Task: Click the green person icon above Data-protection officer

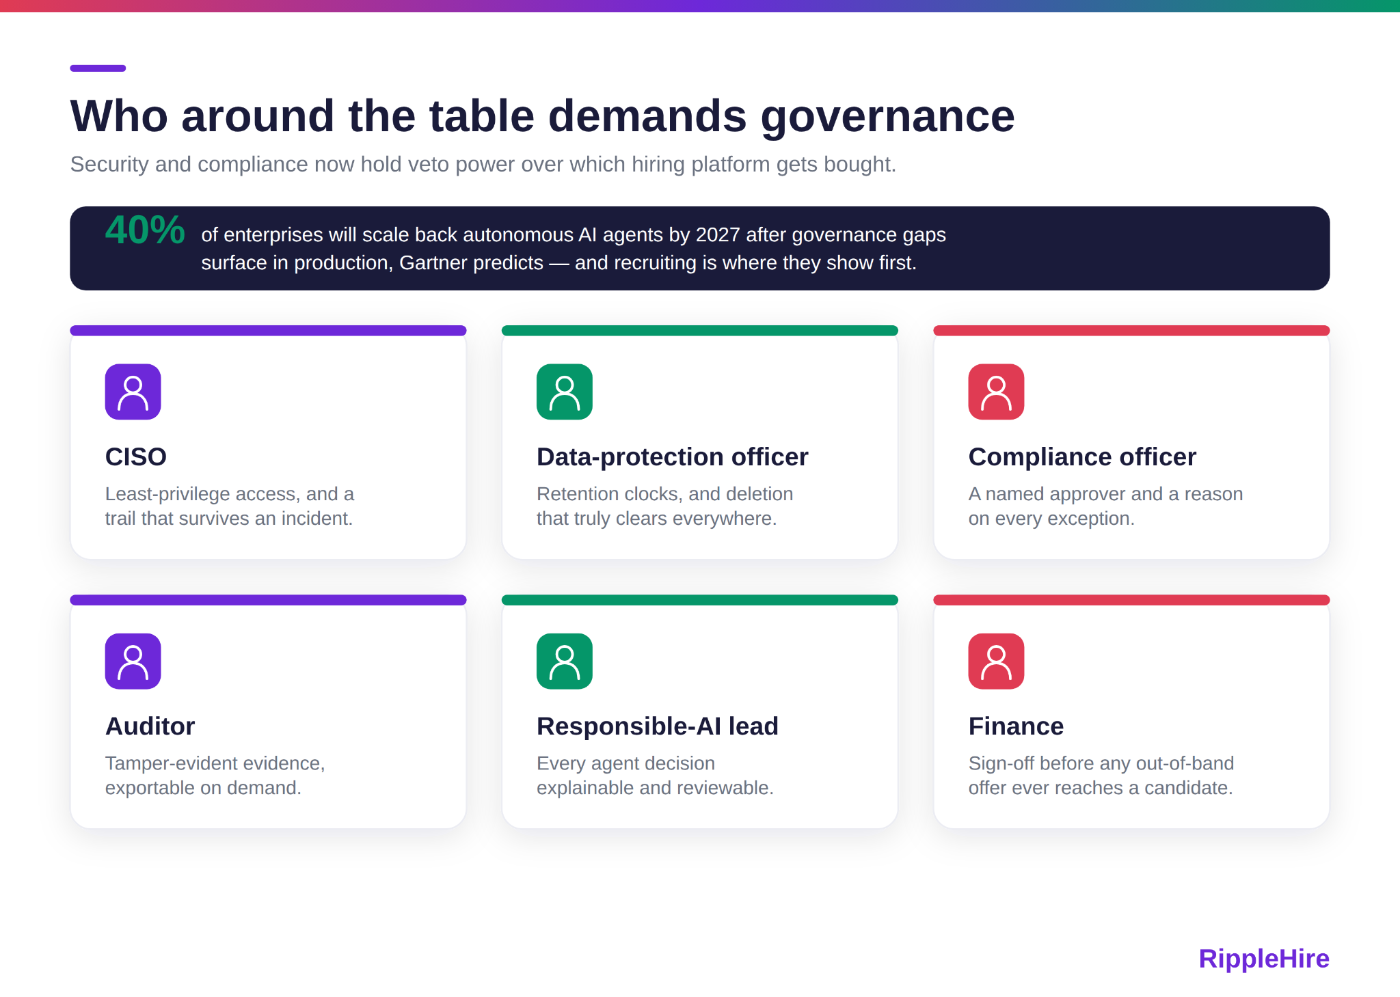Action: tap(565, 392)
